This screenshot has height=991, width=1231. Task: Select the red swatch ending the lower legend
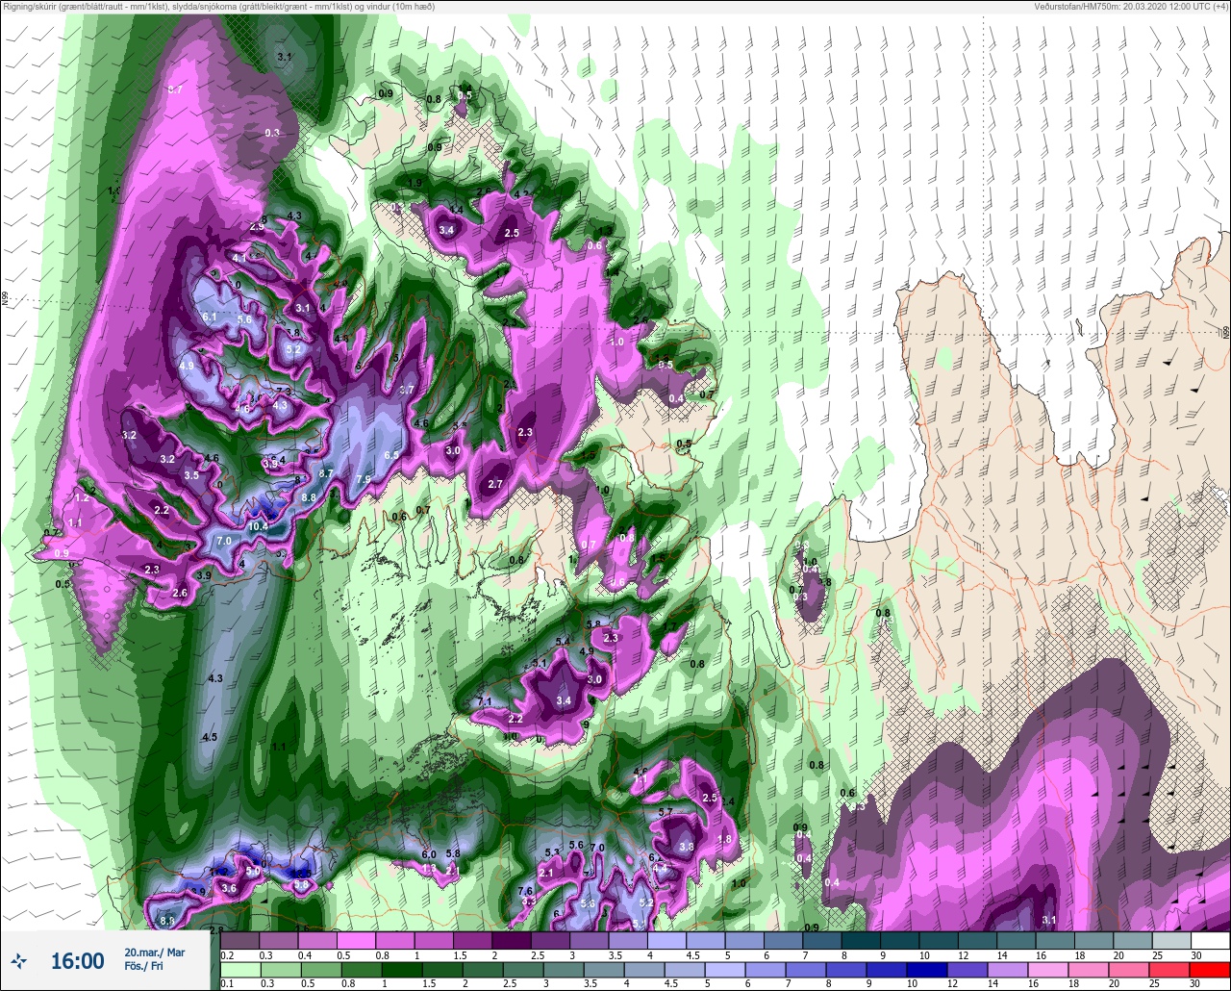pyautogui.click(x=1210, y=969)
